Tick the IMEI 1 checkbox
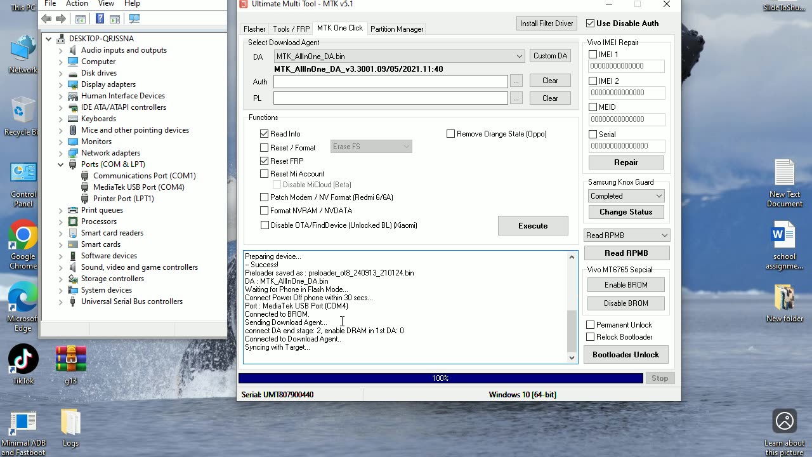The height and width of the screenshot is (457, 812). (x=593, y=55)
